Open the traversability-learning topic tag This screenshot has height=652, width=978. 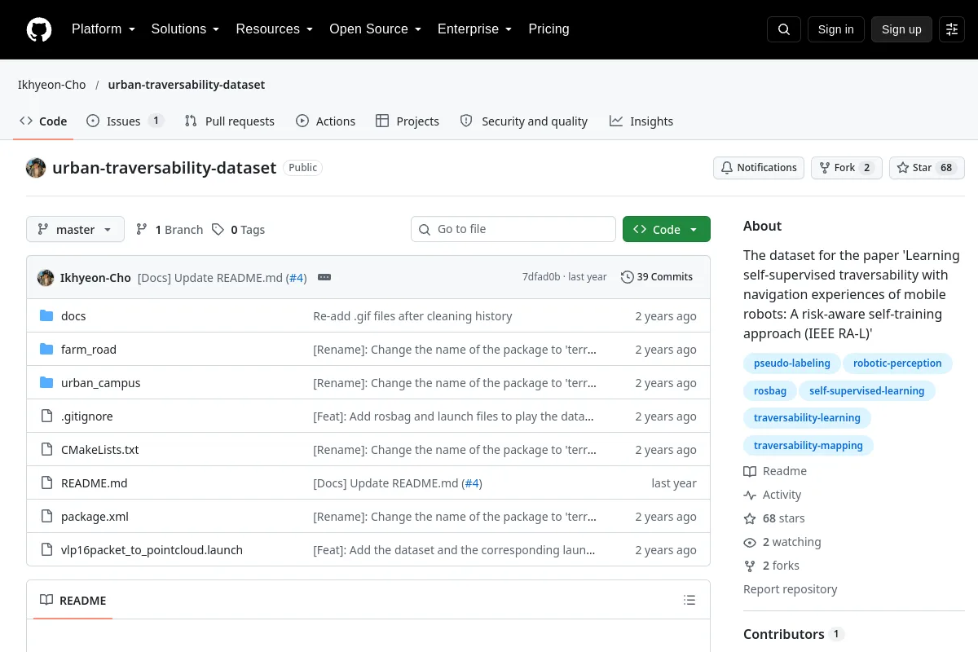tap(807, 418)
